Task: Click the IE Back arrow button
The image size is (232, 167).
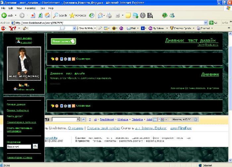Action: 4,15
